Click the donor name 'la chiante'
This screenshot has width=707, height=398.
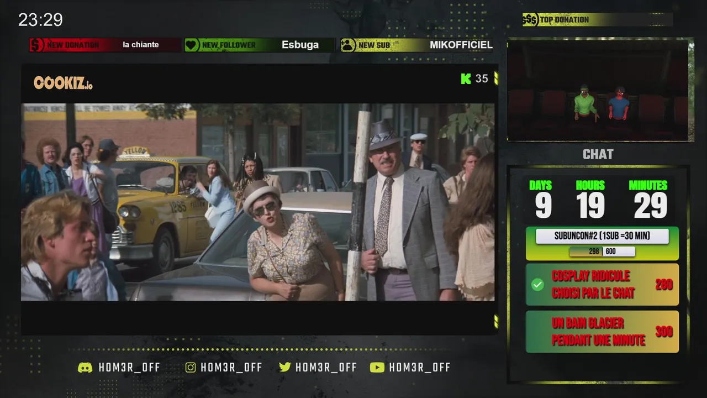[141, 45]
